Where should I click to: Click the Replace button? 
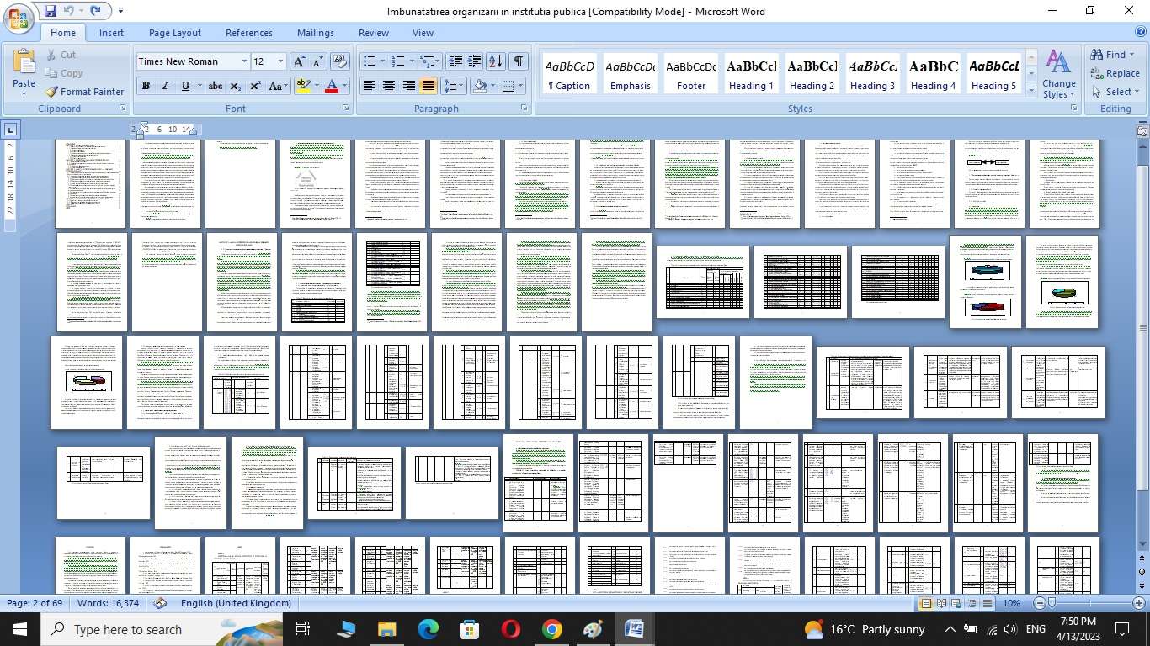(x=1115, y=73)
